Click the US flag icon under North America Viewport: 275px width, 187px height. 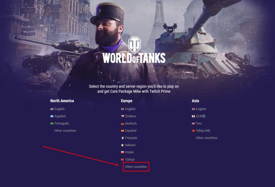pyautogui.click(x=52, y=109)
